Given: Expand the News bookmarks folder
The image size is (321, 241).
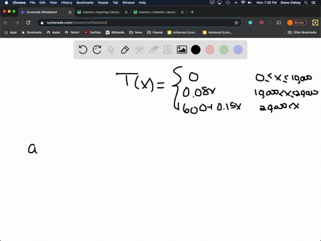Looking at the screenshot, I should pos(136,32).
